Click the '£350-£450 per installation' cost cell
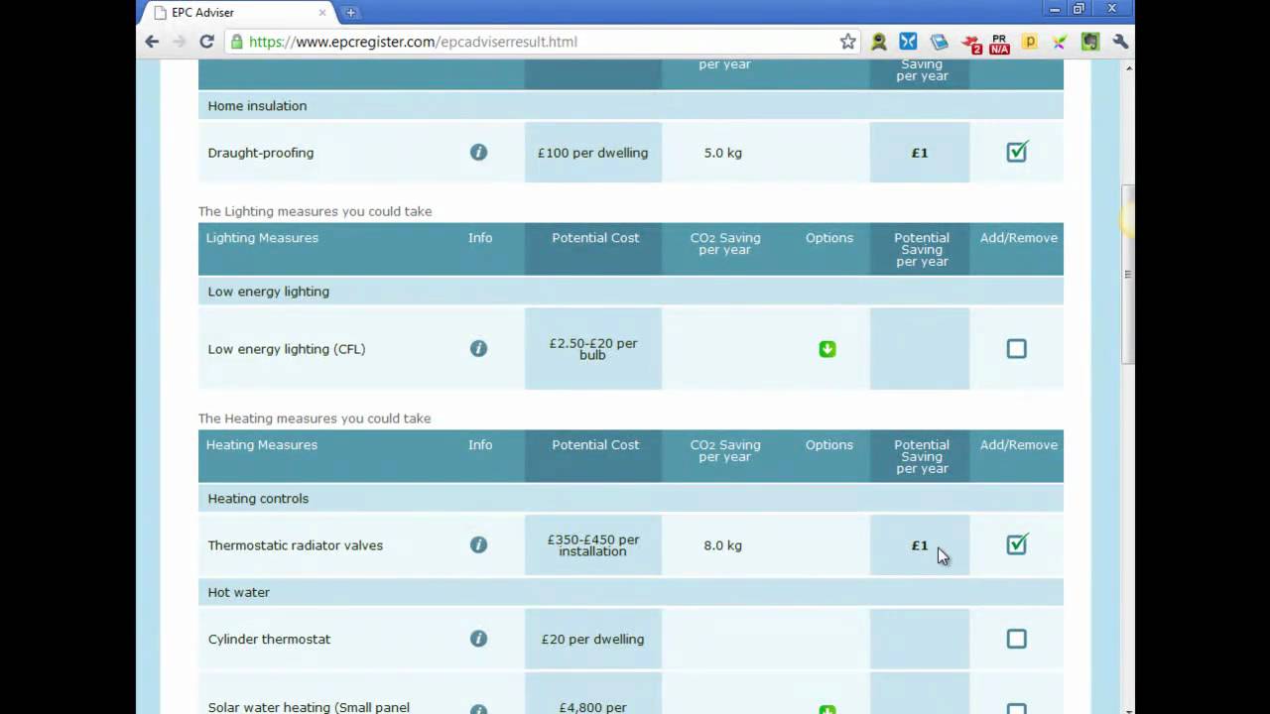This screenshot has width=1270, height=714. click(593, 545)
